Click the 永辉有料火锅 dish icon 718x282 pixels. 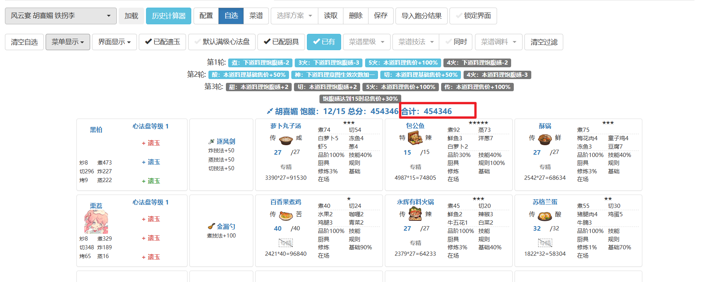click(x=415, y=214)
